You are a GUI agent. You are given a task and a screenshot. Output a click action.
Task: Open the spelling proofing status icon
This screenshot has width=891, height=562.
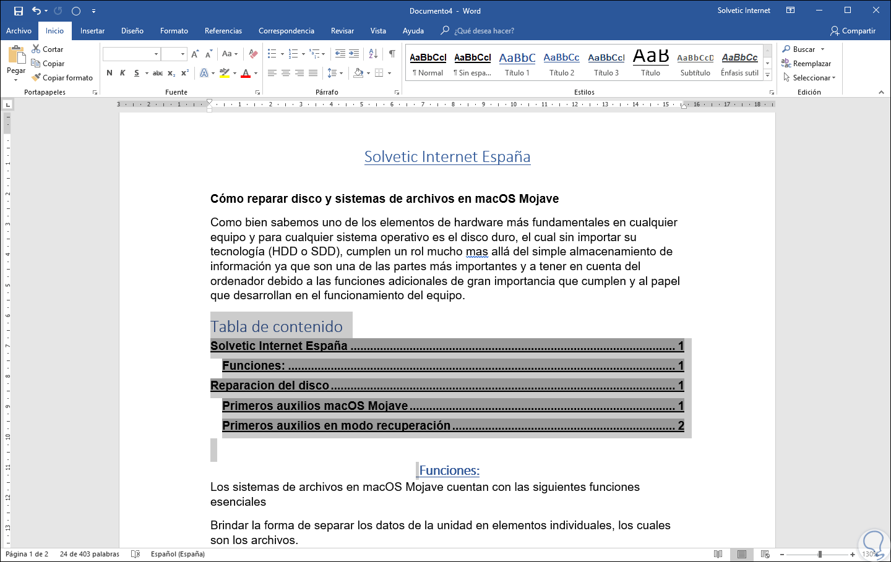click(x=136, y=554)
